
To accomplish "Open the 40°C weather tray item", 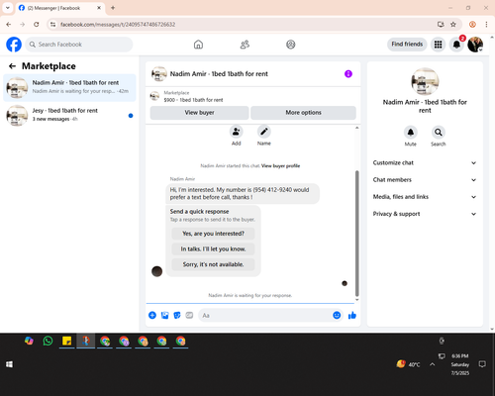I will click(x=408, y=364).
